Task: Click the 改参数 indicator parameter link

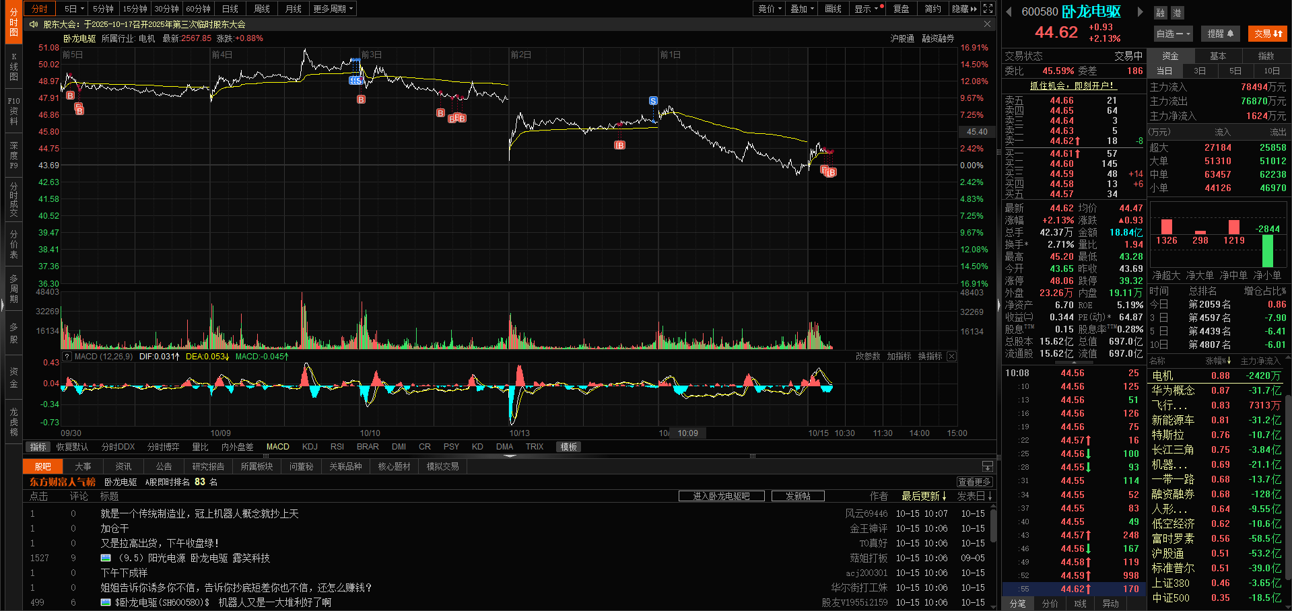Action: [x=868, y=357]
